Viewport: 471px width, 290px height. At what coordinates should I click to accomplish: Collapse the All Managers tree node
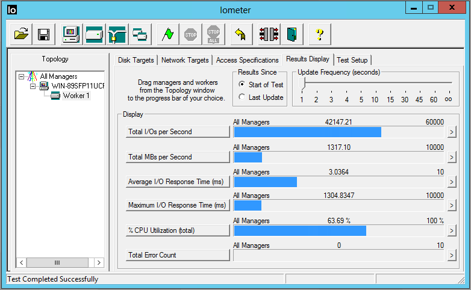click(21, 76)
